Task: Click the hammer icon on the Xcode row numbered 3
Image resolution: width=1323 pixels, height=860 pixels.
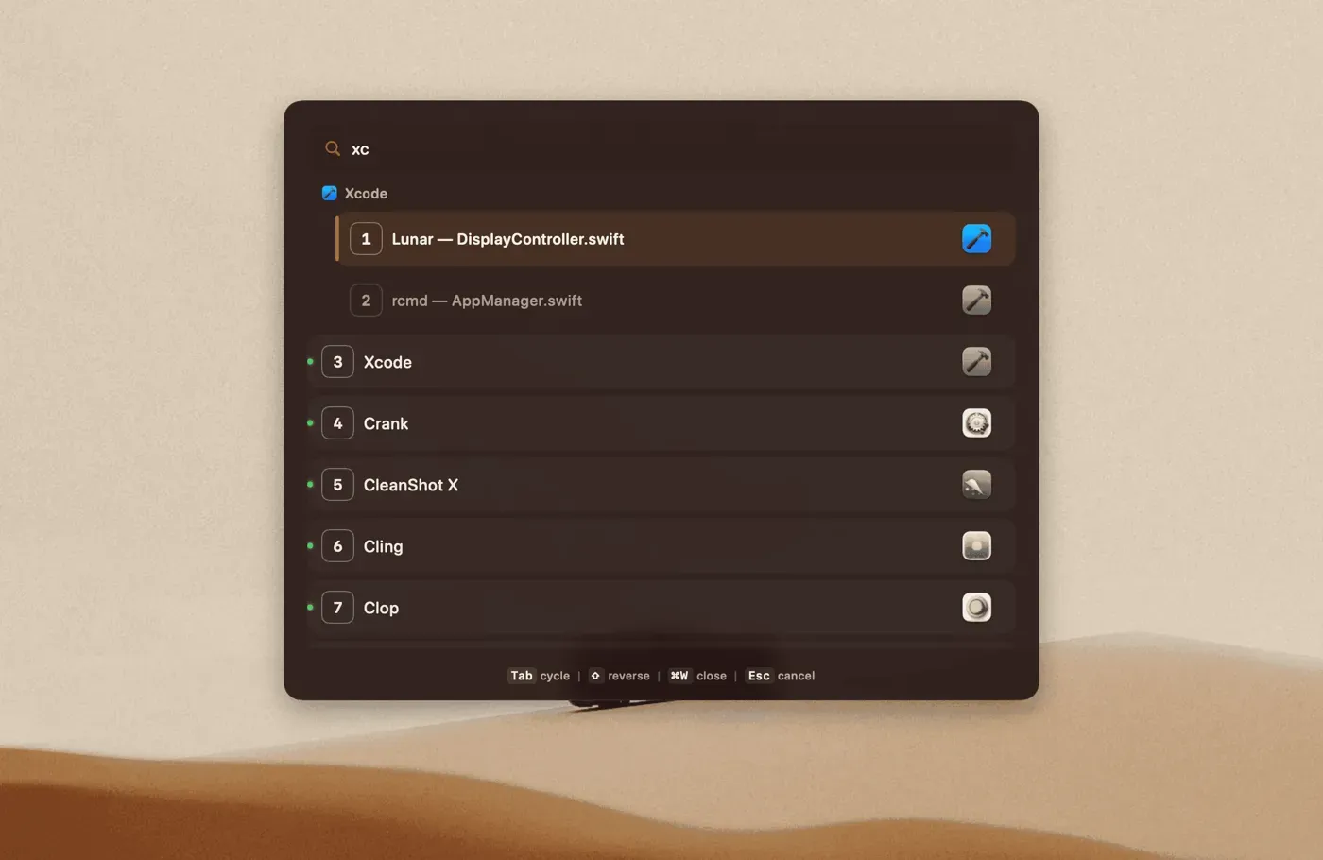Action: point(976,362)
